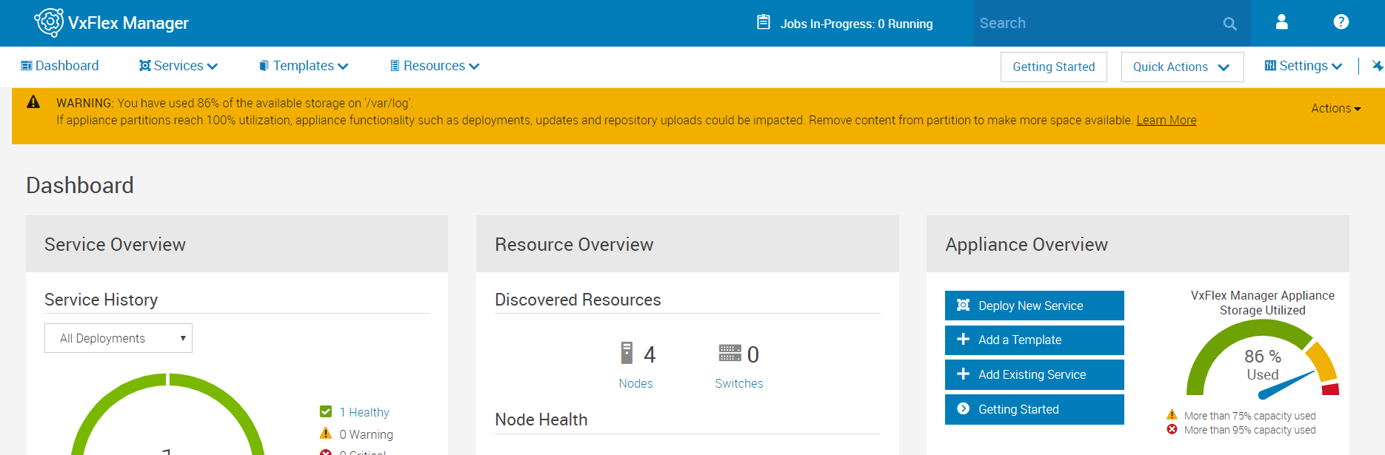Click the search magnifier icon
The width and height of the screenshot is (1385, 455).
1229,24
